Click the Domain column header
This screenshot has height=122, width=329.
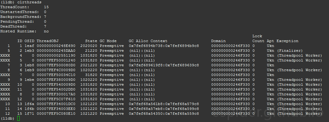click(x=218, y=41)
